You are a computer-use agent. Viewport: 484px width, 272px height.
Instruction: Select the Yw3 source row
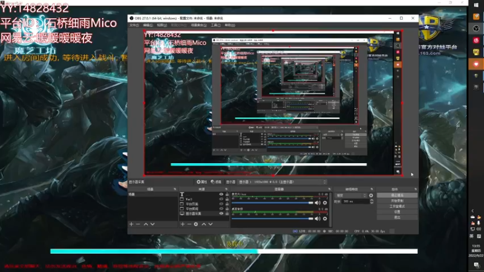click(204, 199)
